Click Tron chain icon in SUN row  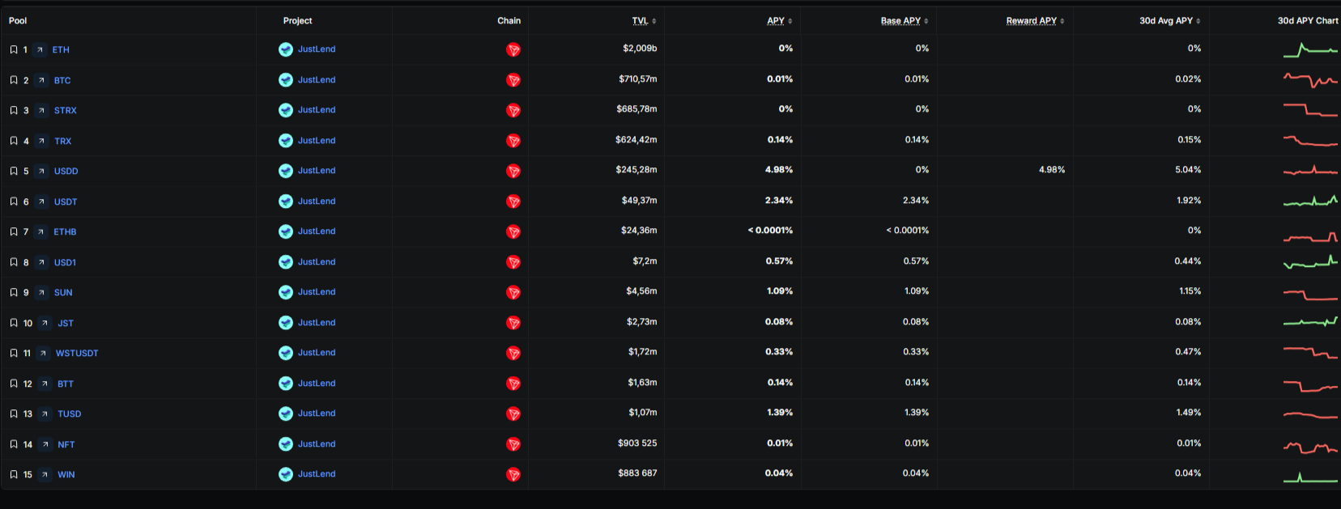click(513, 293)
